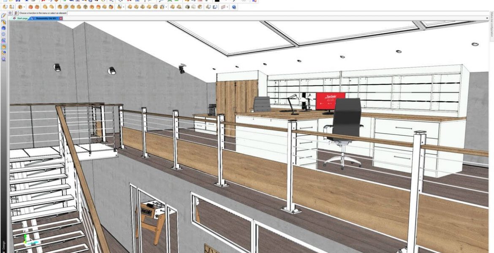Select the green component icon on the top toolbar
494x253 pixels.
pyautogui.click(x=170, y=2)
